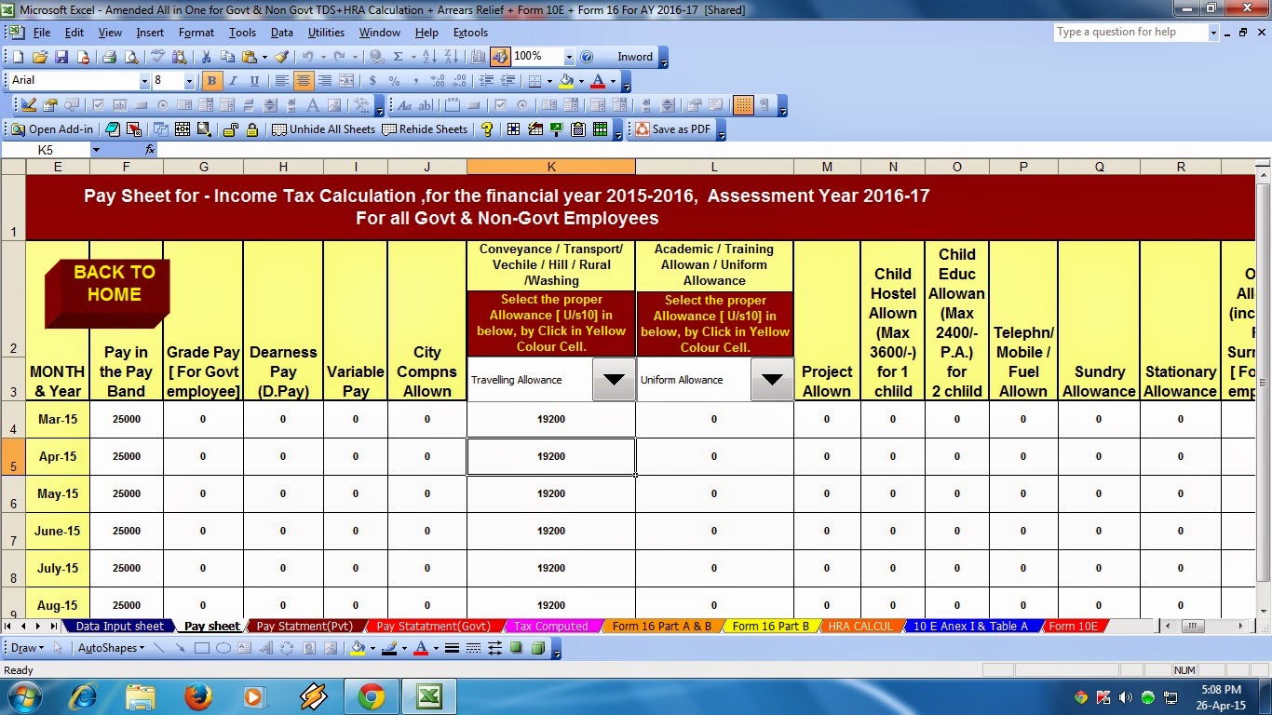Click the Name Box showing K5
1272x715 pixels.
coord(52,149)
